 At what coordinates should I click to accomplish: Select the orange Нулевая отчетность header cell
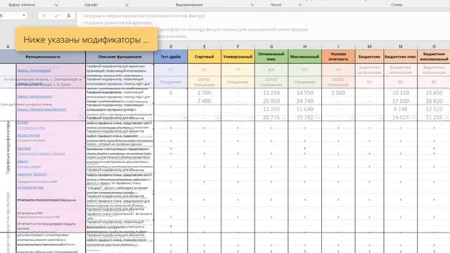pos(338,56)
